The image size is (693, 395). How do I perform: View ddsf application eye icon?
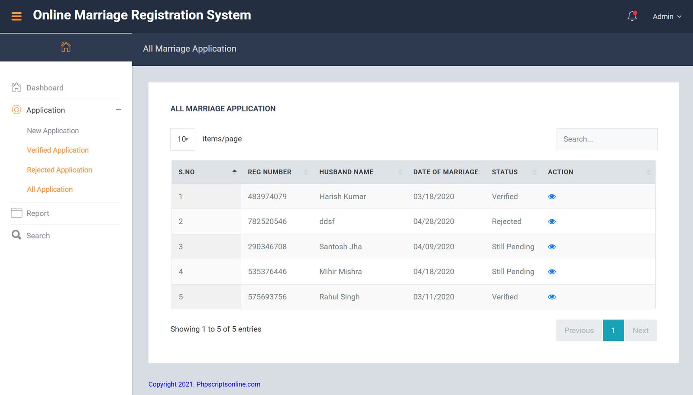coord(552,222)
